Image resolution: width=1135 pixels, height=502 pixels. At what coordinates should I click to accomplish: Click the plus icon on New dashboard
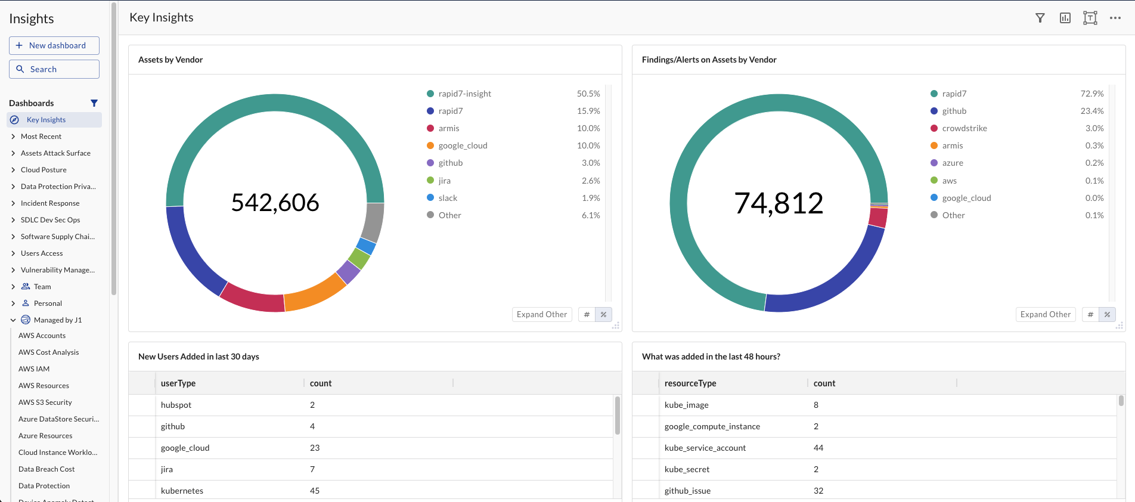tap(19, 45)
